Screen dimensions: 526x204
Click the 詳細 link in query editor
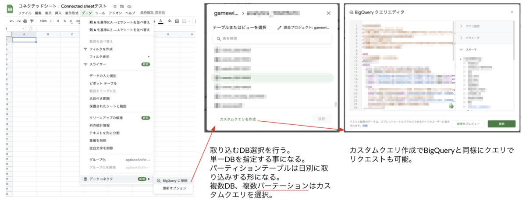pyautogui.click(x=365, y=126)
